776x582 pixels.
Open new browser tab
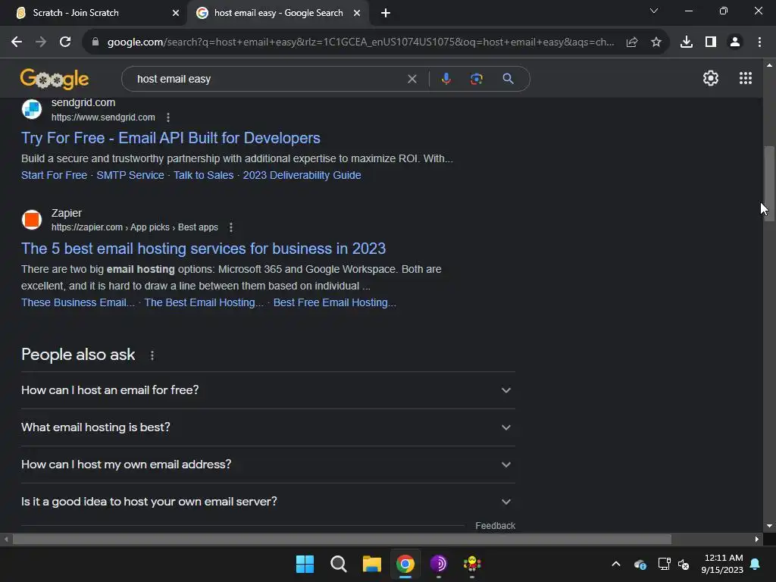coord(386,14)
